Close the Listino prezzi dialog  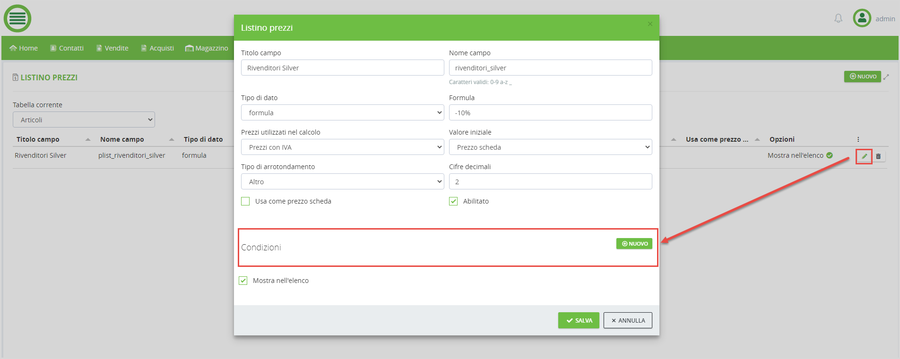click(650, 24)
